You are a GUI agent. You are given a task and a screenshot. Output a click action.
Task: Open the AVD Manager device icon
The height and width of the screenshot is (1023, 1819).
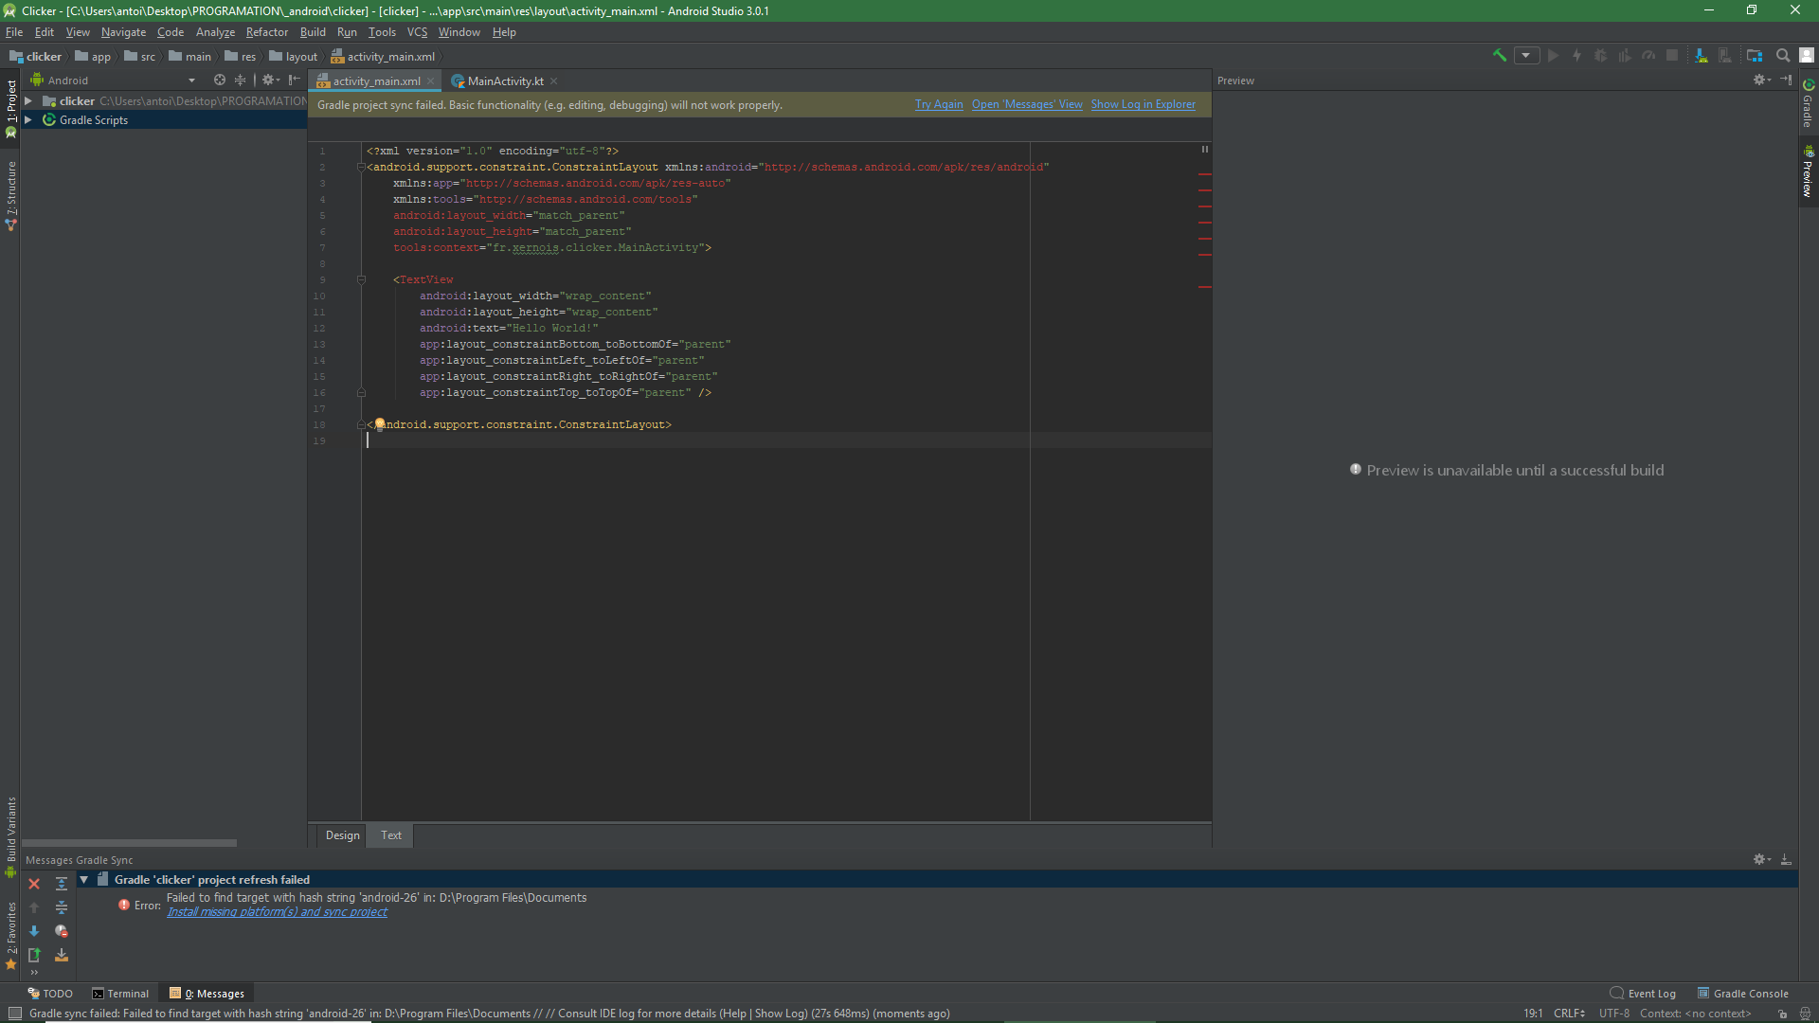[x=1725, y=56]
